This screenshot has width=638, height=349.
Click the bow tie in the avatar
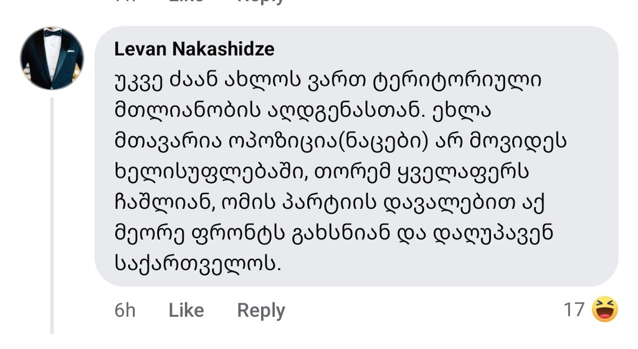click(x=52, y=34)
